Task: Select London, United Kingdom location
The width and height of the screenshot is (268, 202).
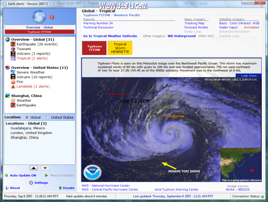Action: [31, 133]
